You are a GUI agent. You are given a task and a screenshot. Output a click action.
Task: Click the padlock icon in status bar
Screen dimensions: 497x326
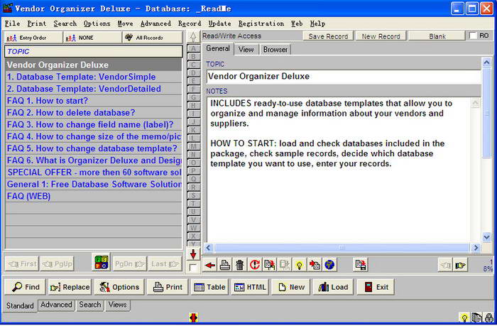[489, 317]
